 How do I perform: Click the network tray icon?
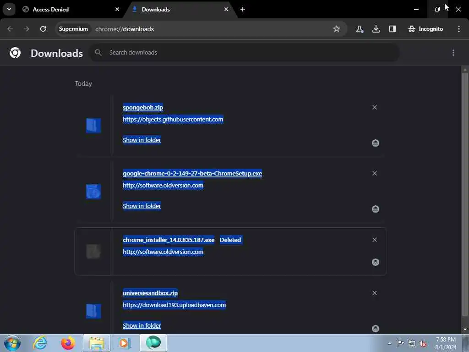[x=412, y=344]
